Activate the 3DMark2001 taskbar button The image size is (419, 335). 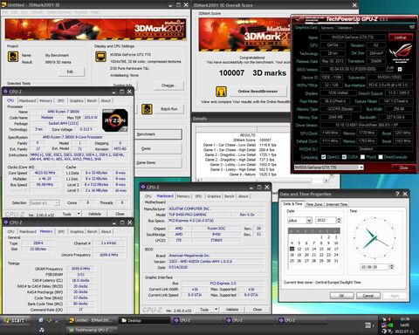[x=92, y=320]
